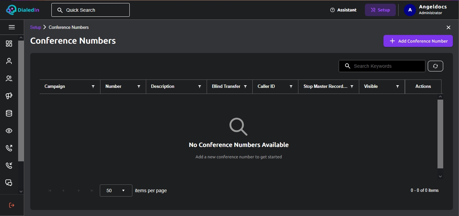459x216 pixels.
Task: Open the Description column filter
Action: point(200,87)
